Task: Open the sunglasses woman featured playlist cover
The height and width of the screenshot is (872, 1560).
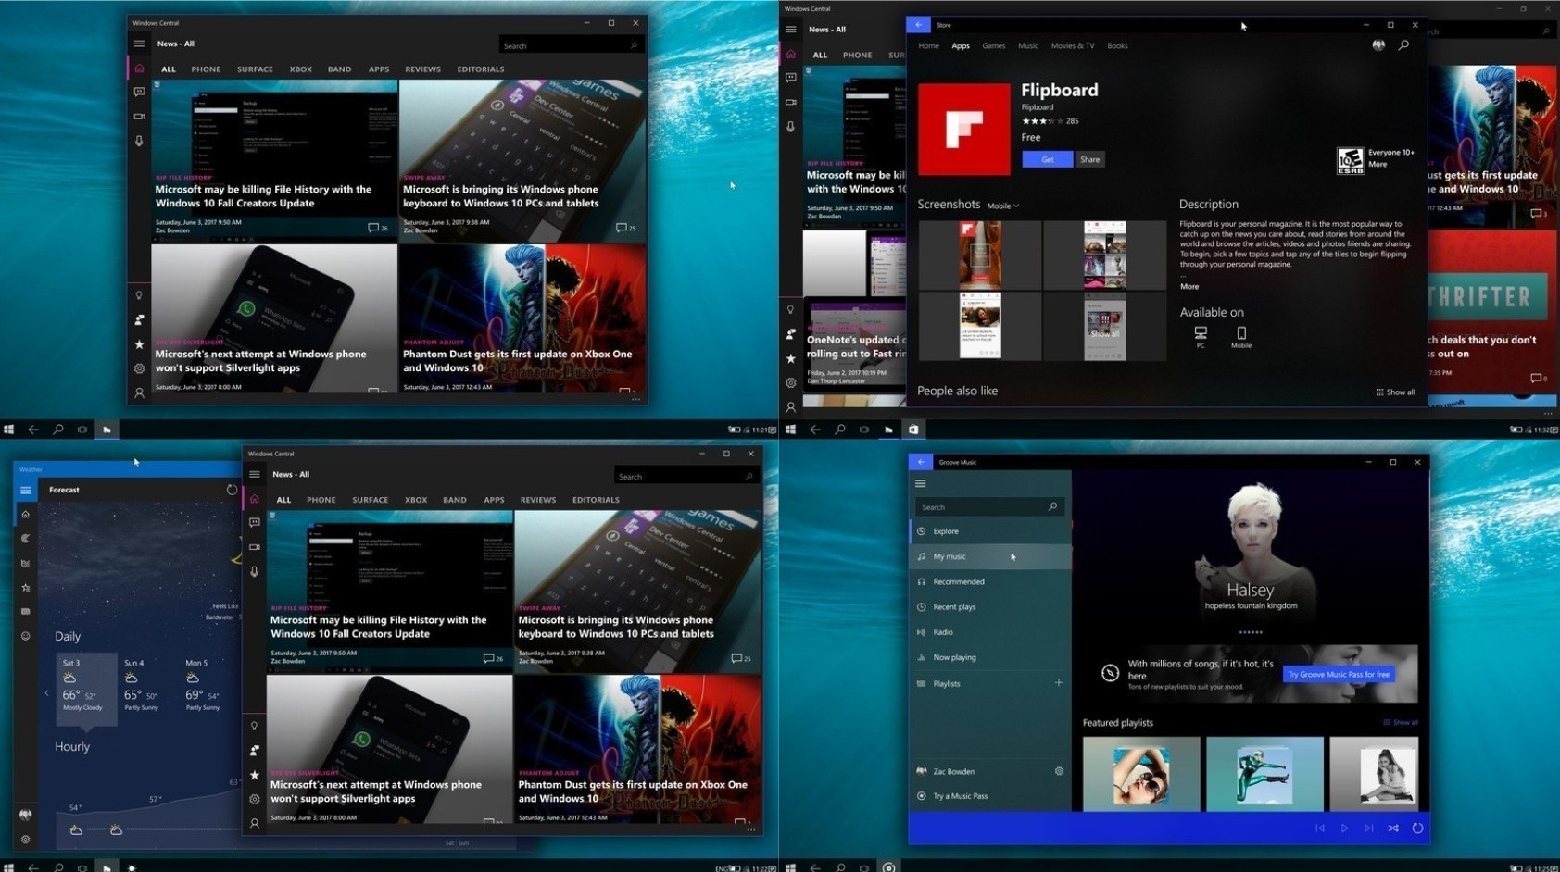Action: tap(1141, 774)
